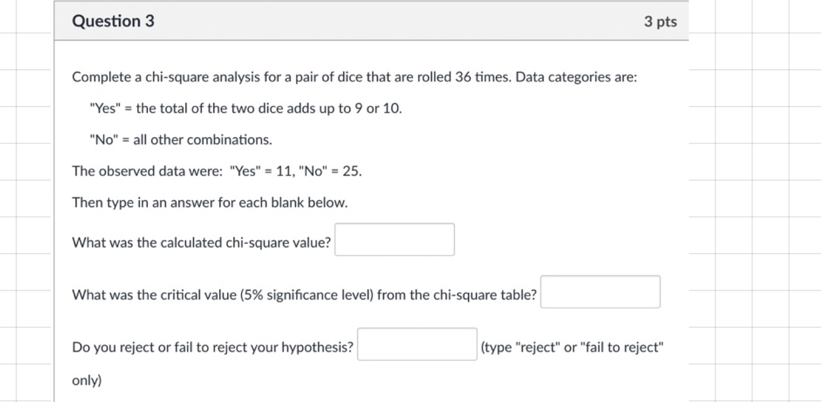This screenshot has height=402, width=821.
Task: Click the No category definition text
Action: pyautogui.click(x=181, y=139)
